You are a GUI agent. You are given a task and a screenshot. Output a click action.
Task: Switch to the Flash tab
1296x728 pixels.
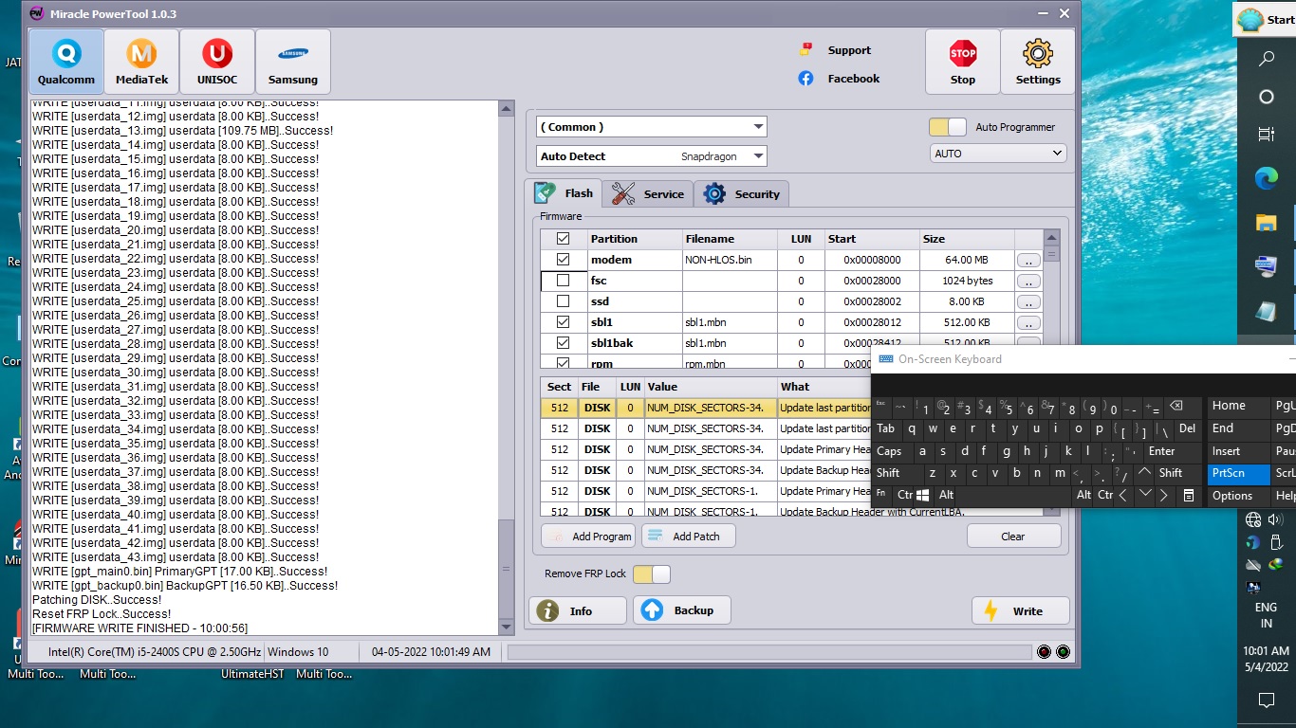click(565, 193)
